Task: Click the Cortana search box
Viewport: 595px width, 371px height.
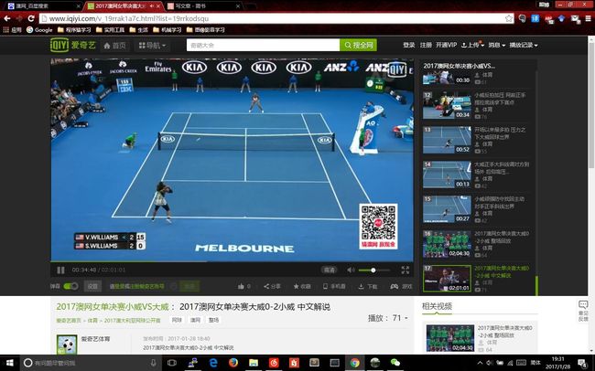Action: point(91,363)
